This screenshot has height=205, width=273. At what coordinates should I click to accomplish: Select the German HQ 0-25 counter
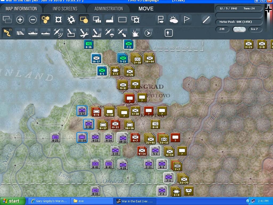pos(55,137)
